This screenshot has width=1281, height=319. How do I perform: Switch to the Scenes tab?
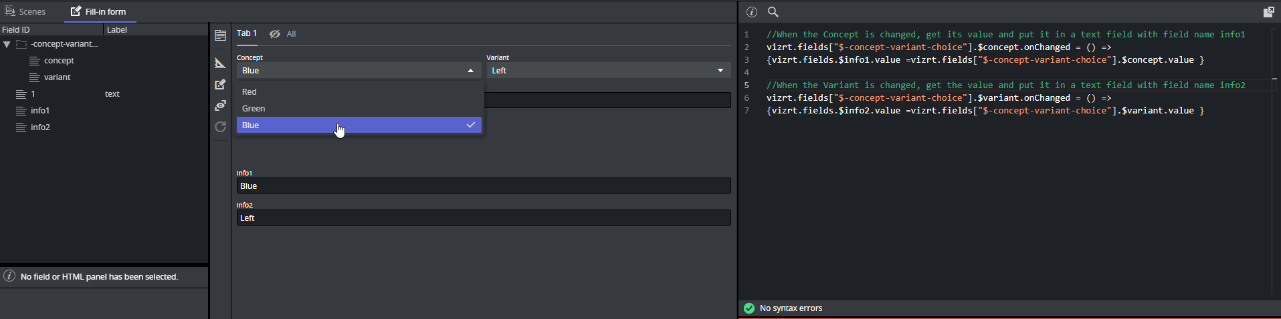click(x=26, y=12)
